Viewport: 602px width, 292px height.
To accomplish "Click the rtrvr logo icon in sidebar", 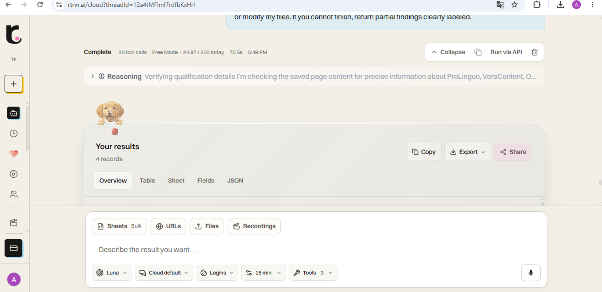I will click(x=14, y=34).
